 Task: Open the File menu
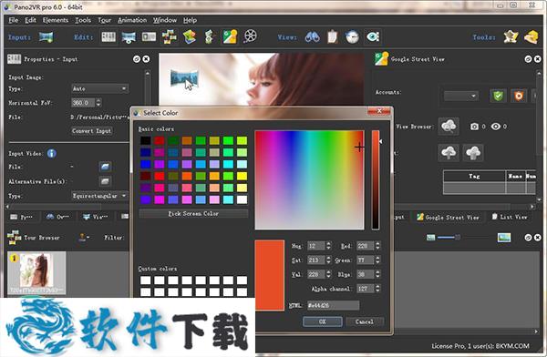click(14, 20)
